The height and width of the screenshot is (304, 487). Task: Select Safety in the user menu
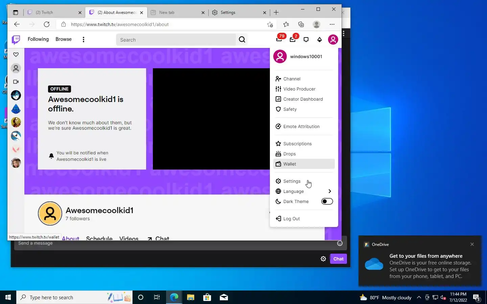pyautogui.click(x=304, y=109)
